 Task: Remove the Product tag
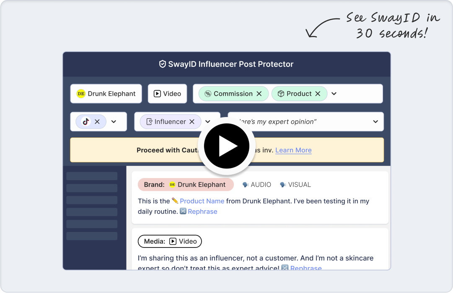click(x=318, y=94)
